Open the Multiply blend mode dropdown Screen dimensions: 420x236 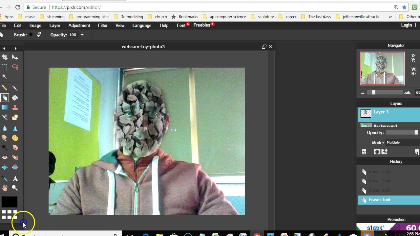pos(393,143)
